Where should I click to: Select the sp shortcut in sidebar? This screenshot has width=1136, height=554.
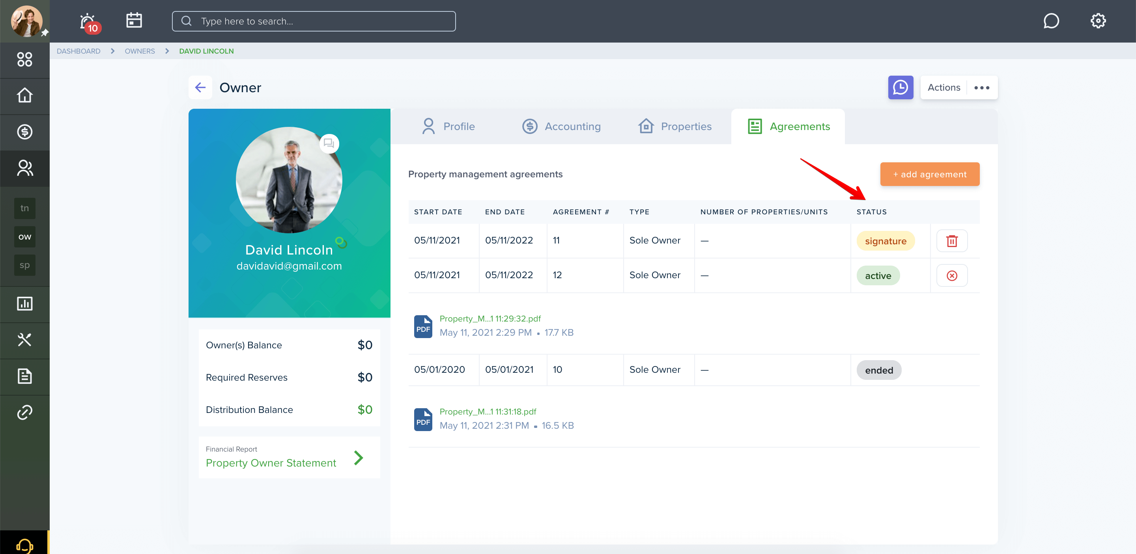point(25,265)
